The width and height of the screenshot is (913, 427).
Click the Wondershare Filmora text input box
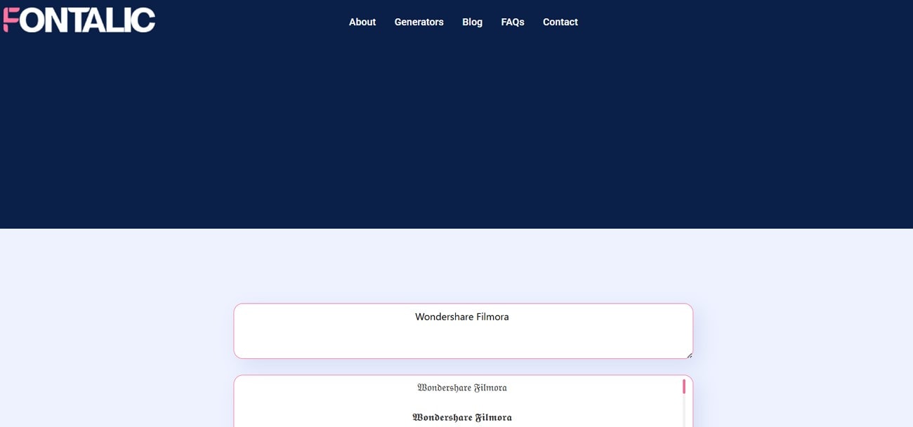coord(463,331)
